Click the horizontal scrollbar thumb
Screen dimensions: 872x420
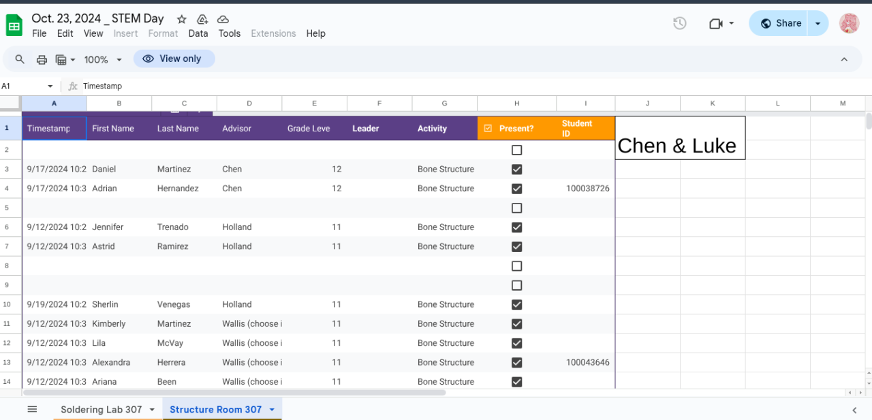[x=234, y=393]
